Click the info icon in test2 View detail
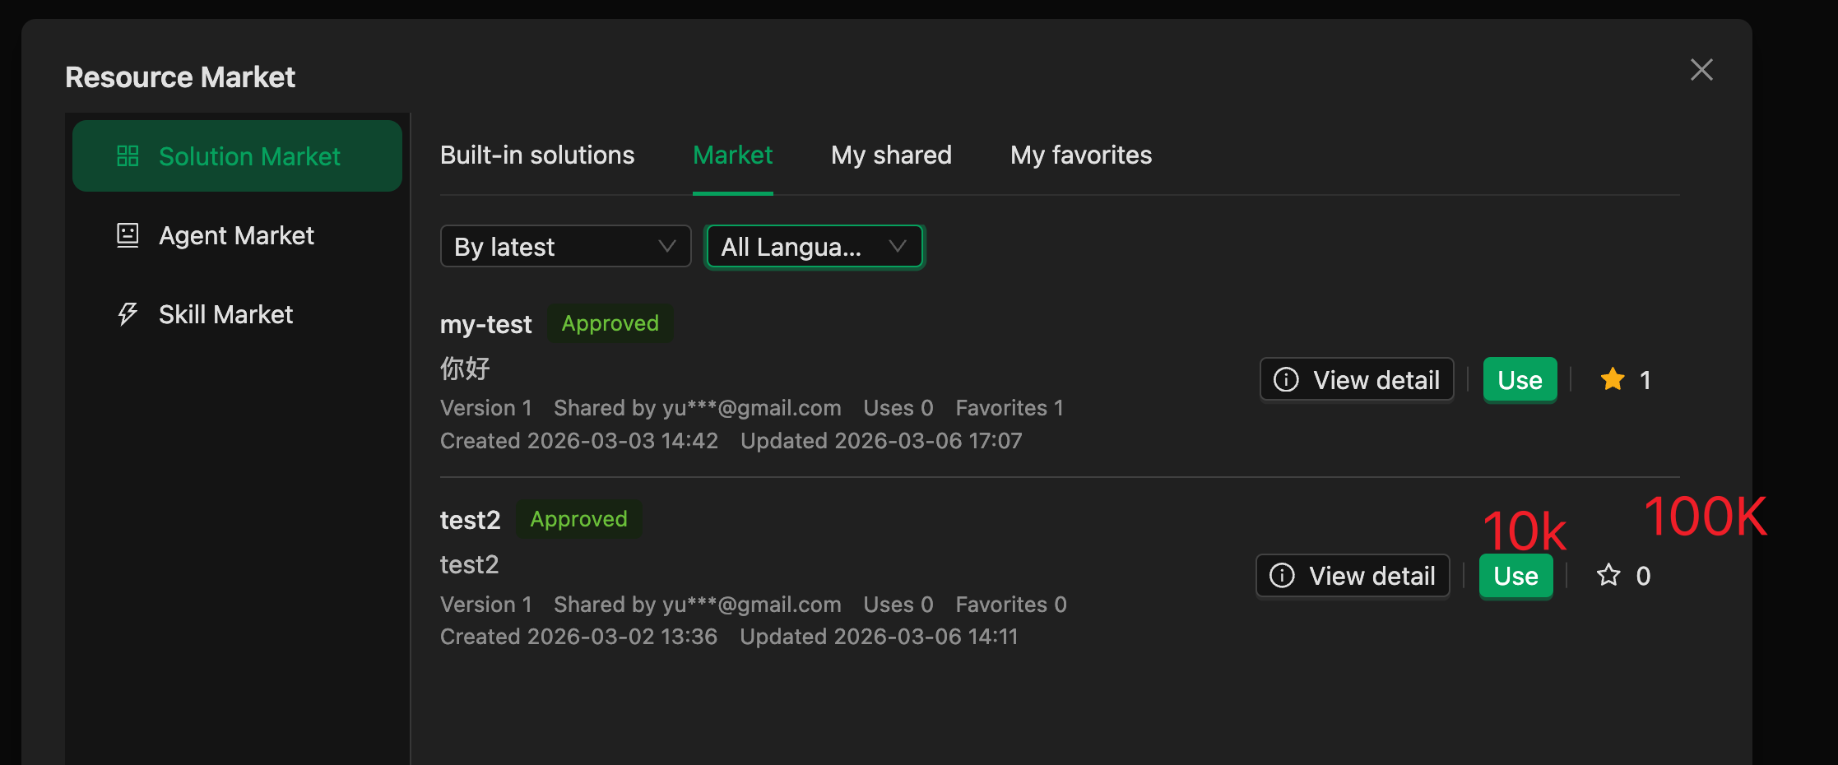Viewport: 1838px width, 765px height. 1282,575
